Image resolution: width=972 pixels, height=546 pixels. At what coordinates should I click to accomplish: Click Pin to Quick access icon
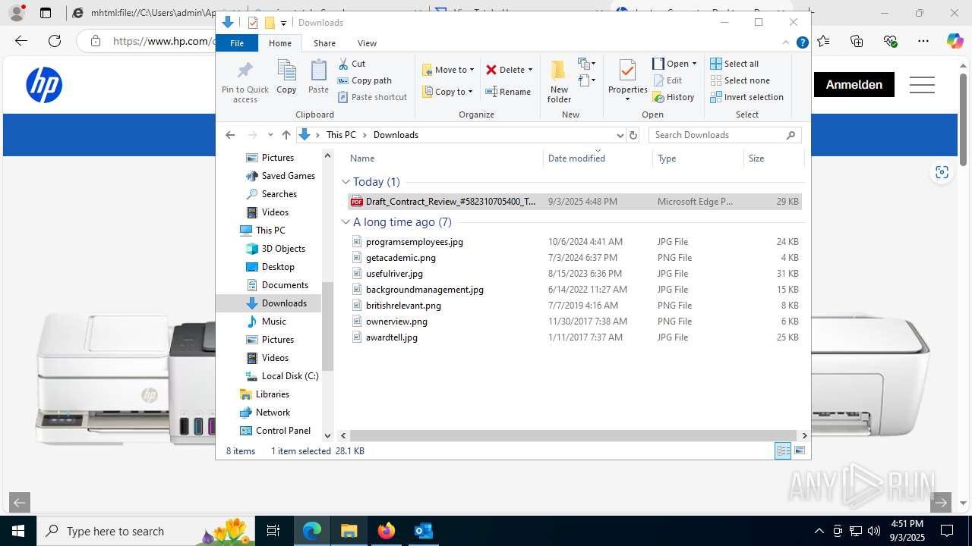(245, 82)
